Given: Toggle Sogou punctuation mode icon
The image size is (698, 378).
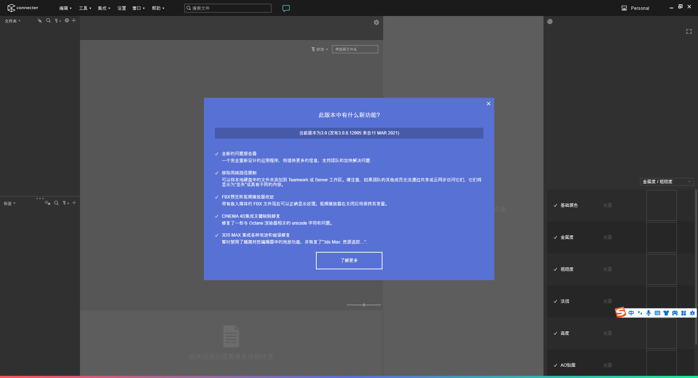Looking at the screenshot, I should [x=640, y=313].
